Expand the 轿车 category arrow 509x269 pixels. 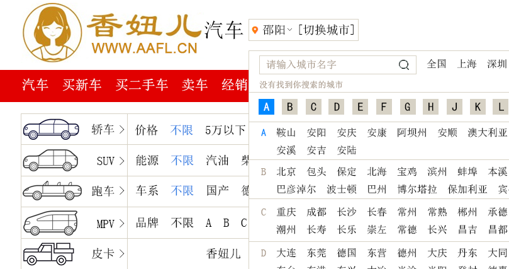tap(121, 130)
